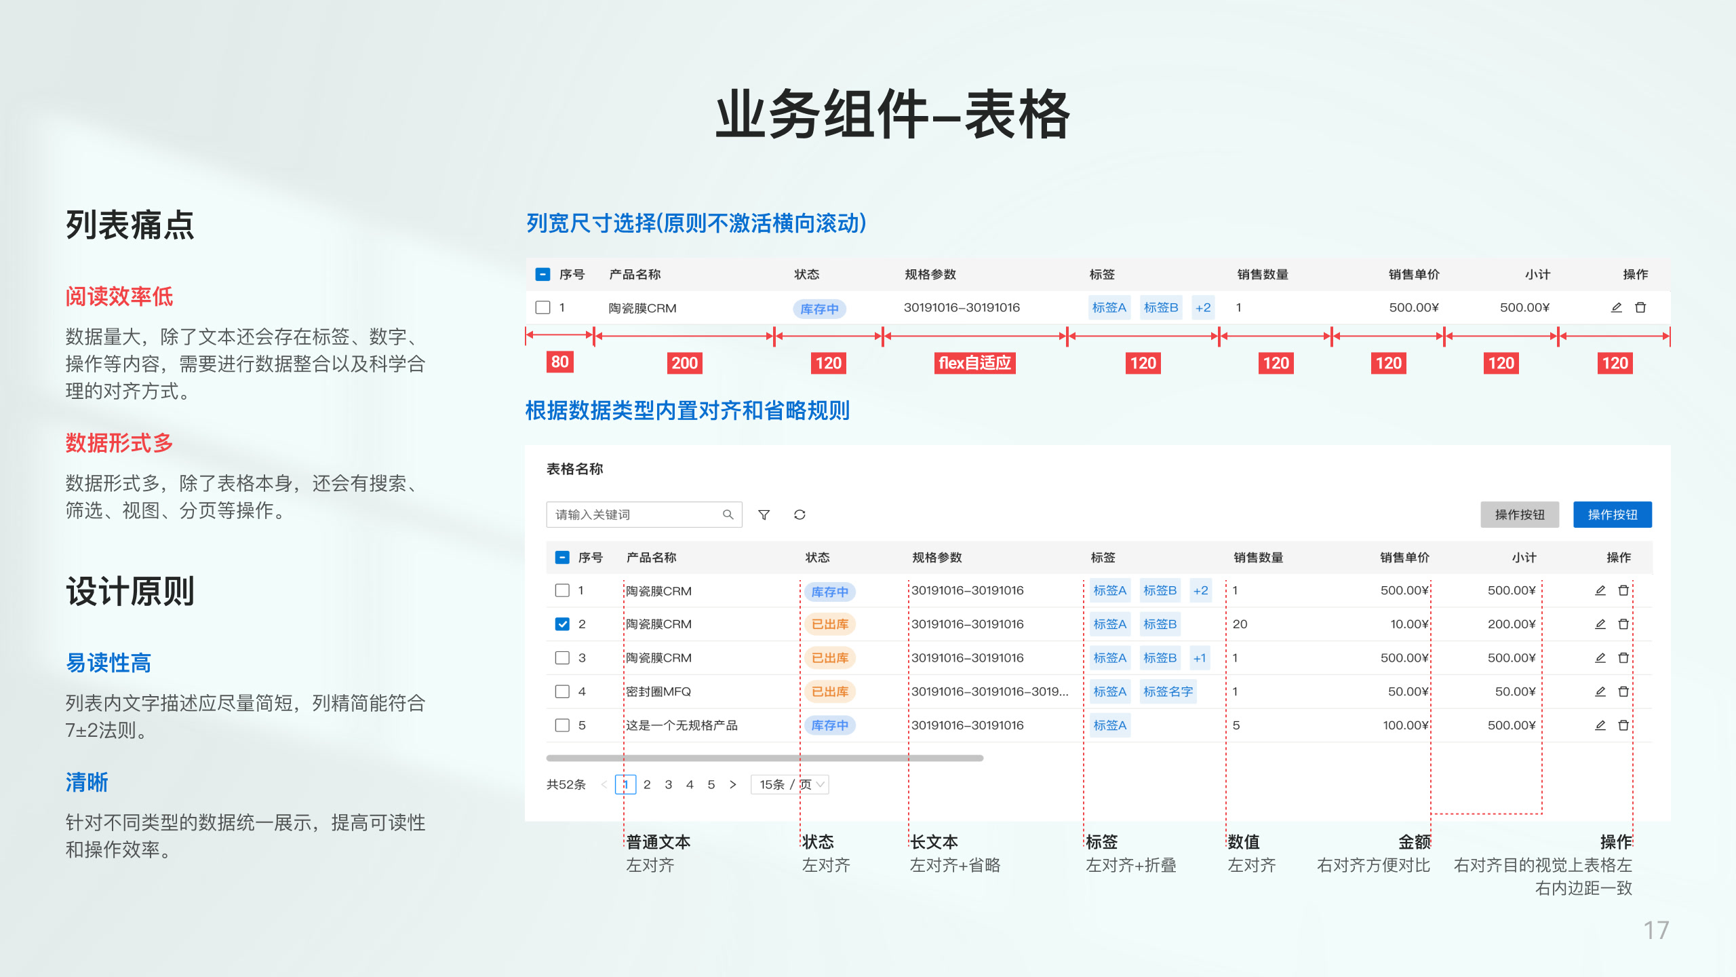1736x977 pixels.
Task: Edit row 2 with pencil icon
Action: (1600, 624)
